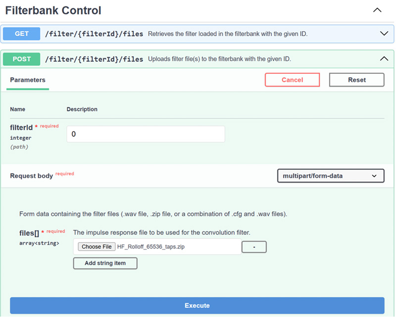
Task: Switch to the Parameters tab
Action: click(28, 80)
